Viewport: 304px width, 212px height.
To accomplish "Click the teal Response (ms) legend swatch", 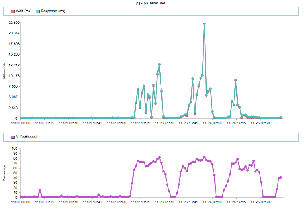I will pos(38,11).
